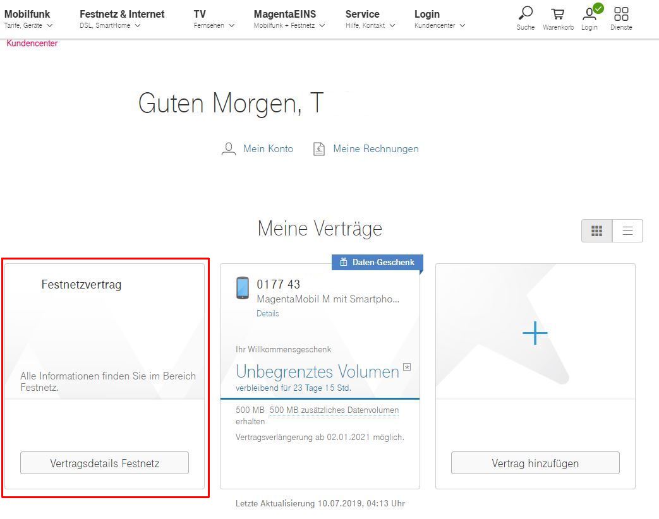Click Vertrag hinzufügen button

(x=535, y=463)
